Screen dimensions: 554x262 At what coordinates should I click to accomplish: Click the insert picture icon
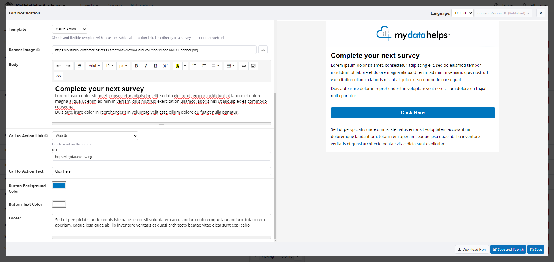[x=253, y=66]
